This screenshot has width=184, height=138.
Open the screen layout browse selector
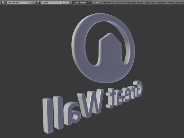tap(4, 2)
